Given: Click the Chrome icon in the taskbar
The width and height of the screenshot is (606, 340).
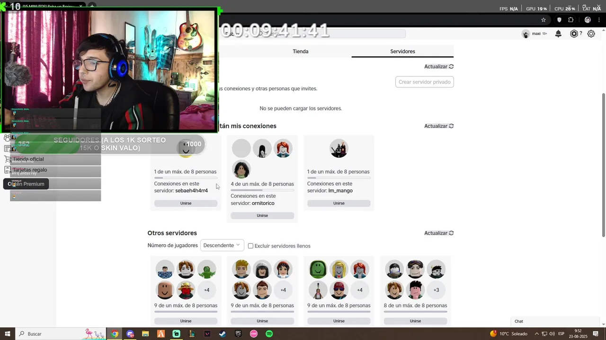Looking at the screenshot, I should point(115,334).
